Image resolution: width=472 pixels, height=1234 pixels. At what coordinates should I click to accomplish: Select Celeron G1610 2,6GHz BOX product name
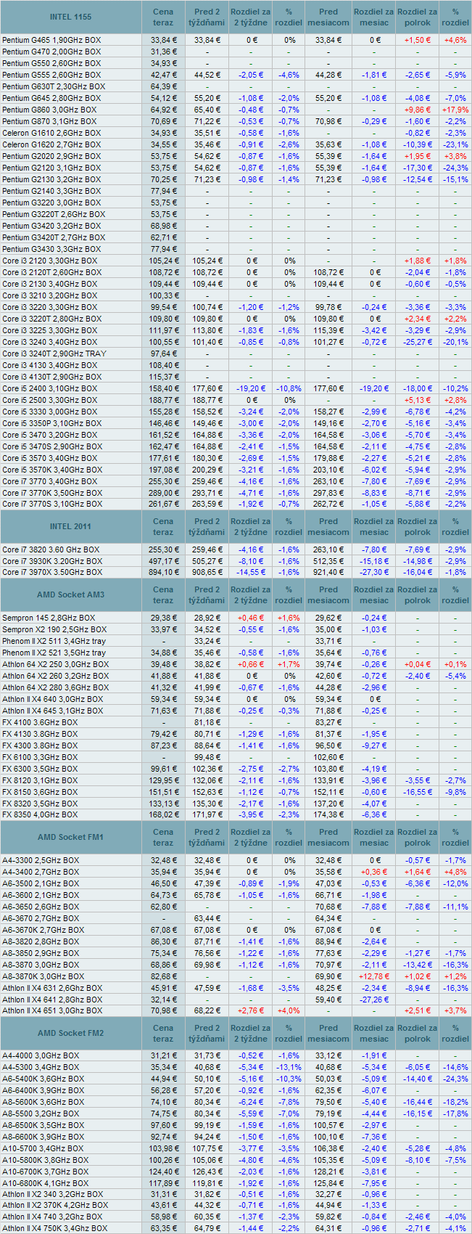51,133
